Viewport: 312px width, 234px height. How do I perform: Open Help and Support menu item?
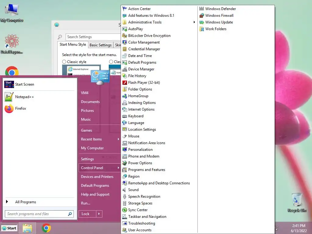click(x=95, y=194)
